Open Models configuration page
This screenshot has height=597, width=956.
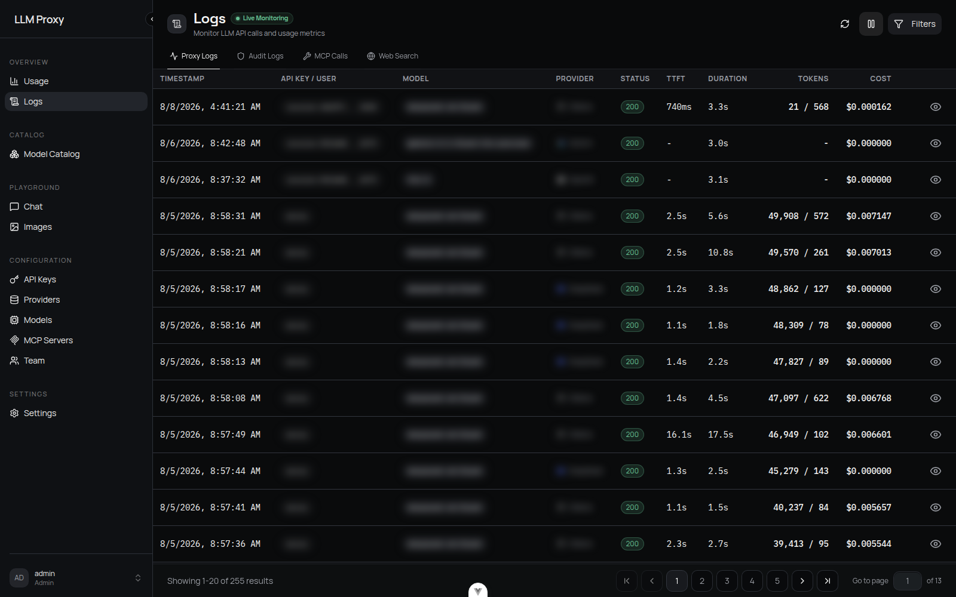[76, 320]
